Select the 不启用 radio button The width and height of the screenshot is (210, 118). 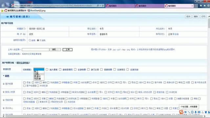(38, 40)
